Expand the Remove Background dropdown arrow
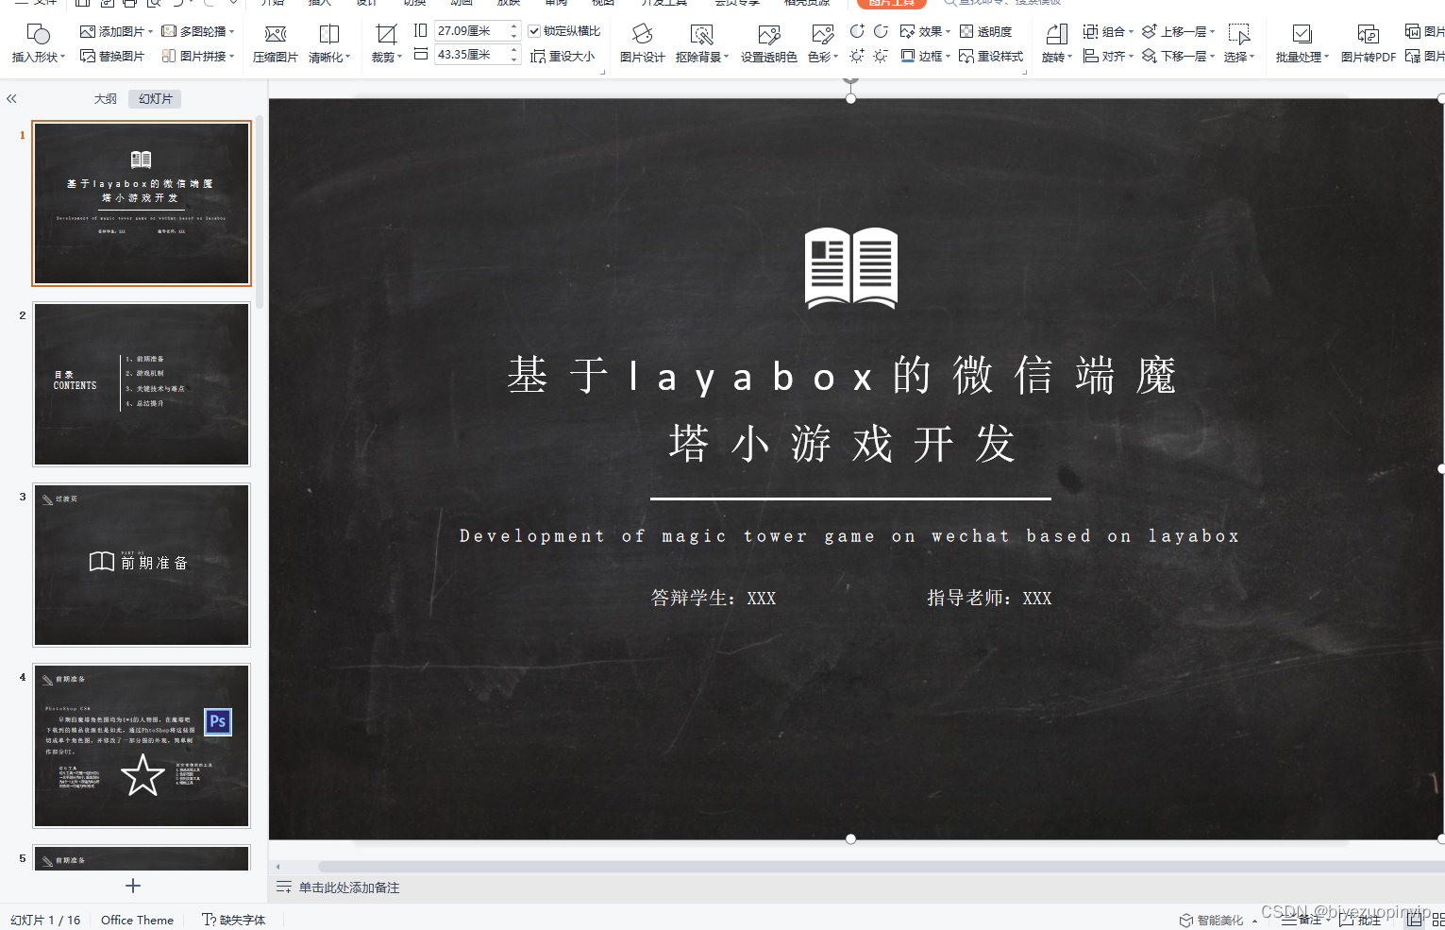The height and width of the screenshot is (930, 1445). point(727,58)
